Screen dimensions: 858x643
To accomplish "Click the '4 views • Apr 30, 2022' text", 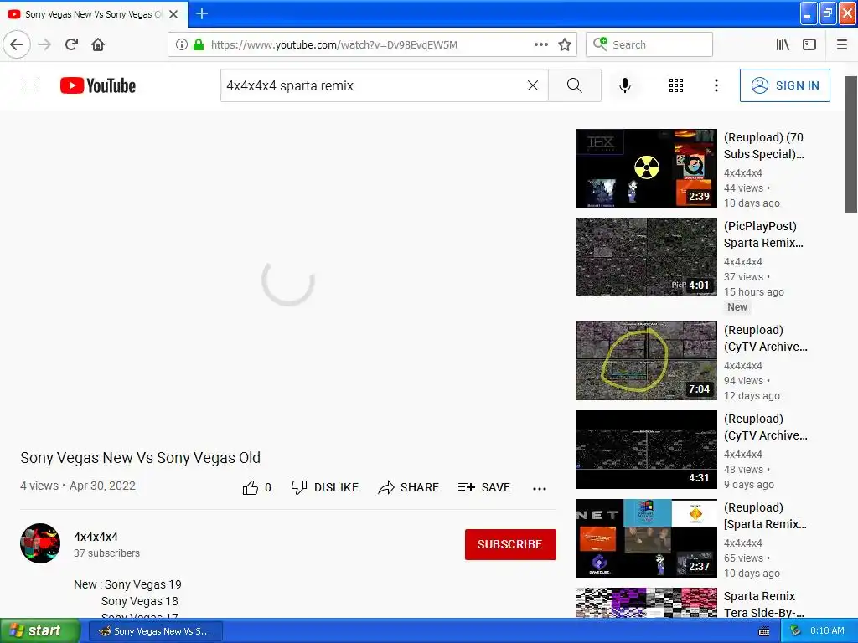I will click(x=78, y=486).
